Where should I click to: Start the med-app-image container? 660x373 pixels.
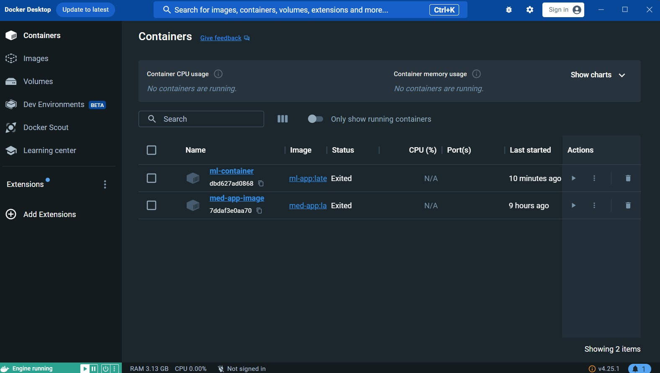point(574,205)
